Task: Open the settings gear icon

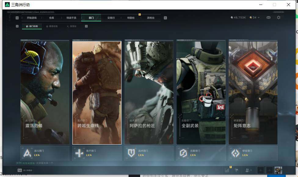Action: point(279,17)
